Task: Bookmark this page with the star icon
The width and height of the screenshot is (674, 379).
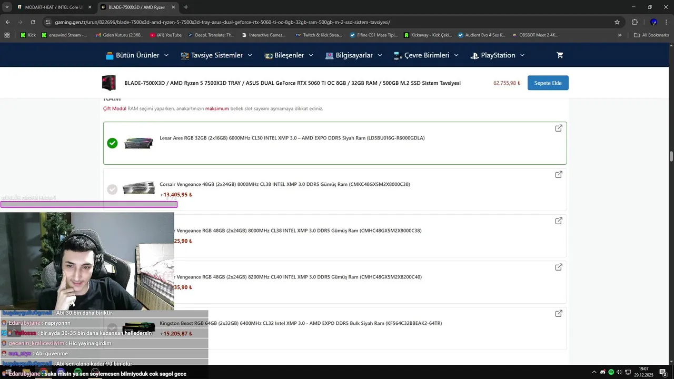Action: tap(617, 22)
